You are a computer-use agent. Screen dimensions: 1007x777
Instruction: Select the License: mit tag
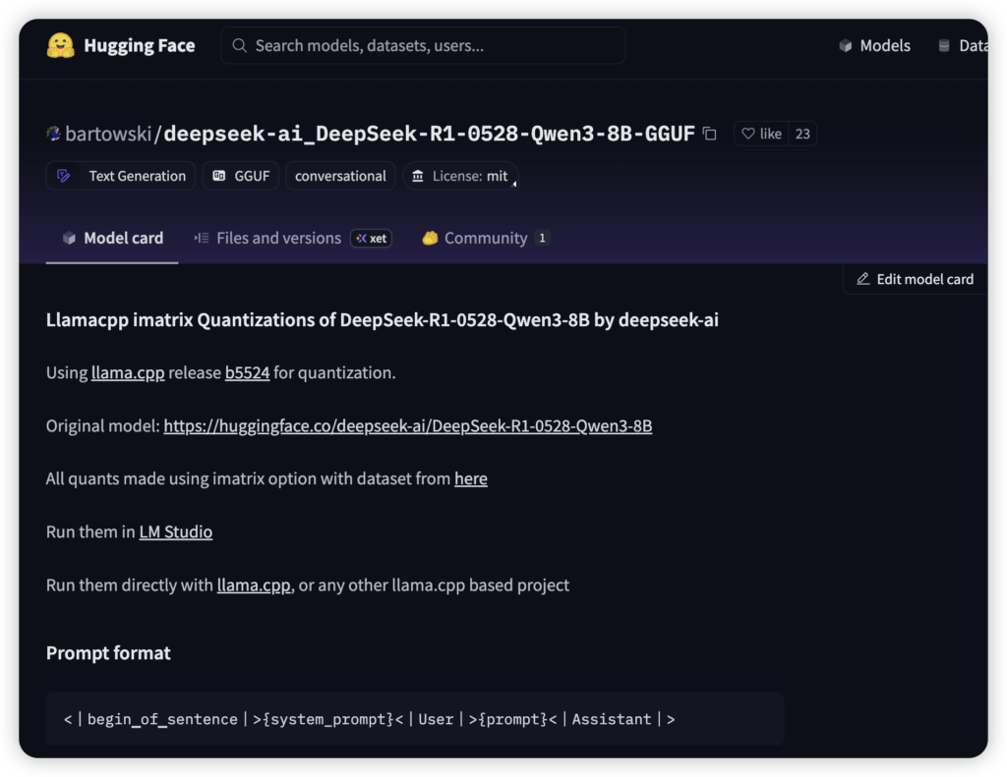[x=460, y=176]
